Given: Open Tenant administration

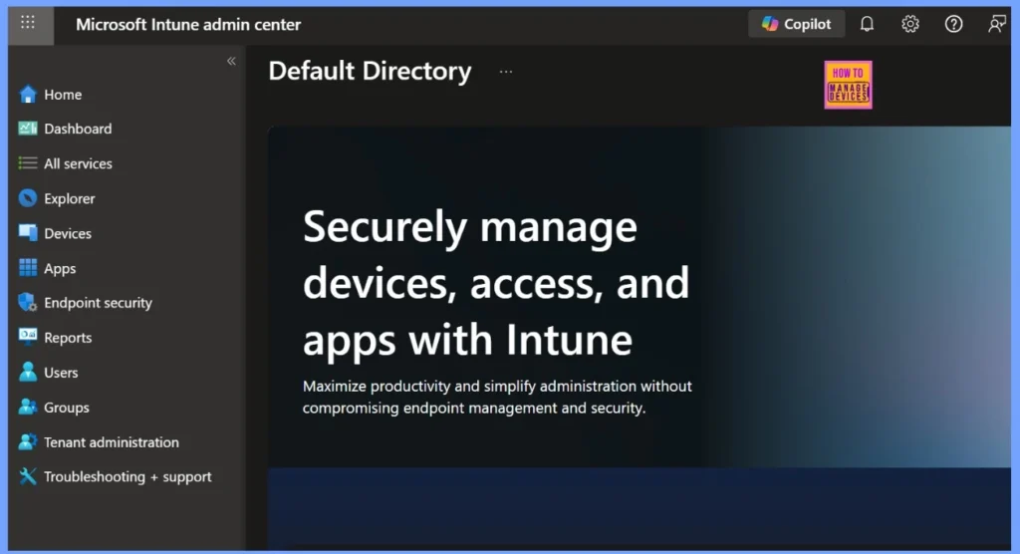Looking at the screenshot, I should [111, 442].
